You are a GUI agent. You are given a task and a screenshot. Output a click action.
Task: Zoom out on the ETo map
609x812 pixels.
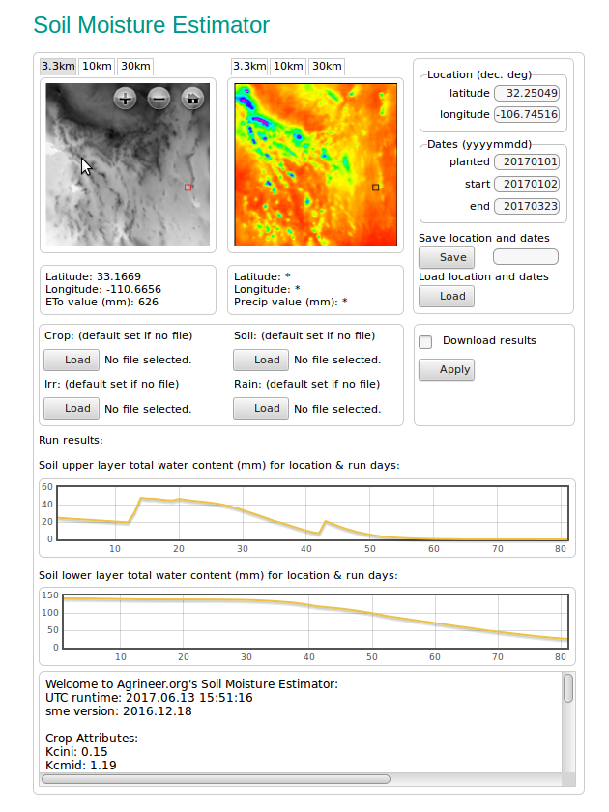pos(159,98)
